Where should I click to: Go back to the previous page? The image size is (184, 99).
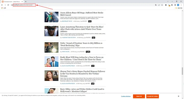tap(2, 5)
